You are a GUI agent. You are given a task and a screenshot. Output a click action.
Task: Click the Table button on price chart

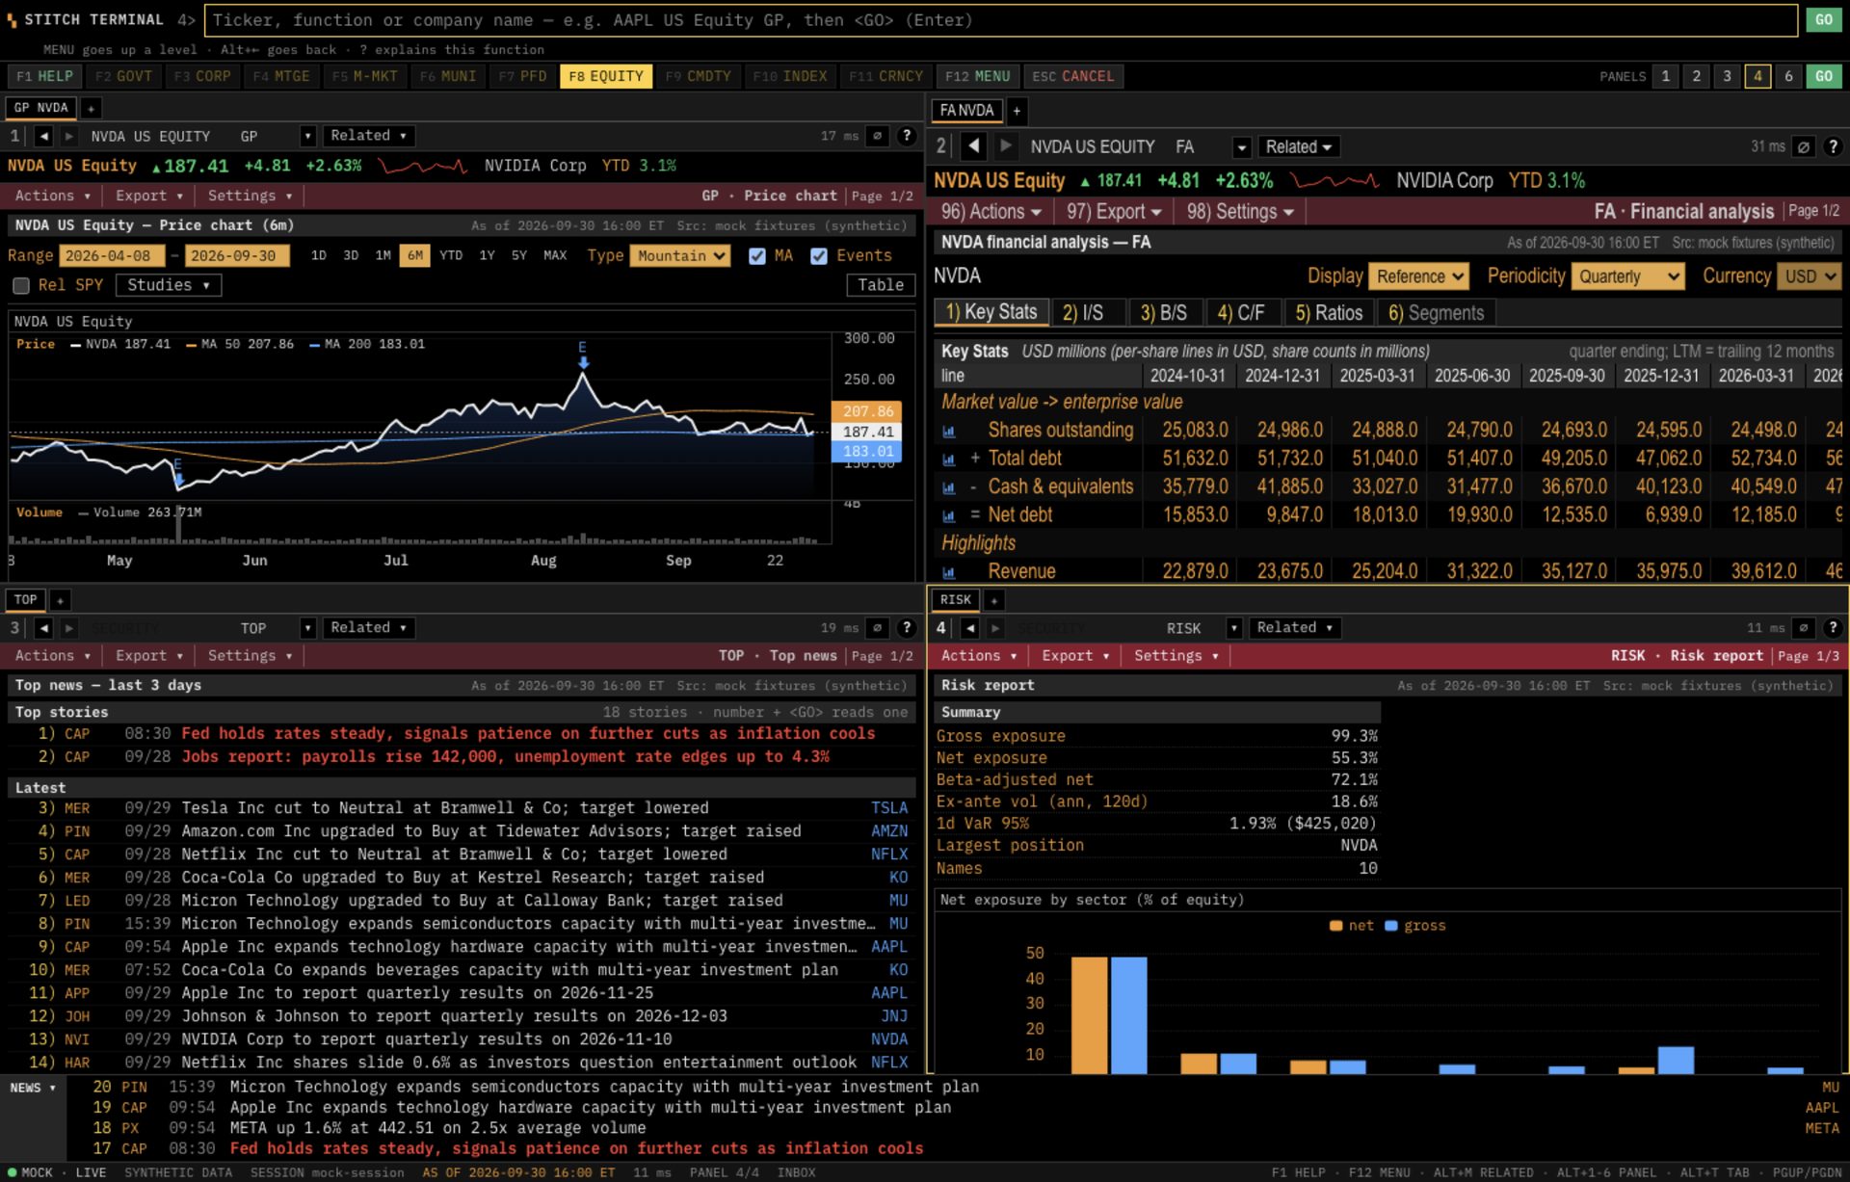[881, 285]
